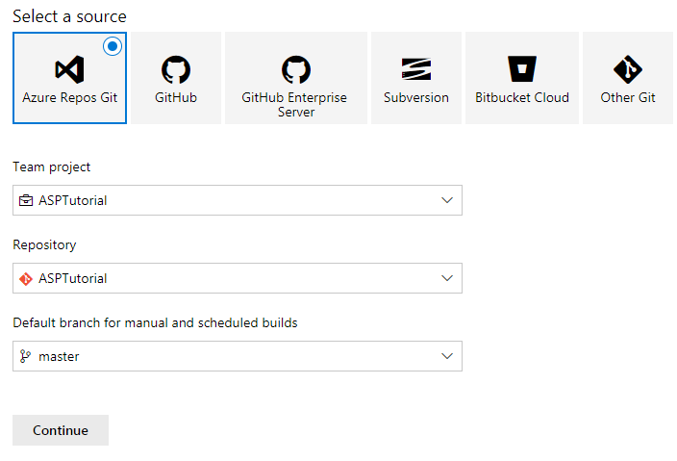Toggle the Azure Repos Git radio button
The width and height of the screenshot is (677, 461).
click(x=113, y=46)
